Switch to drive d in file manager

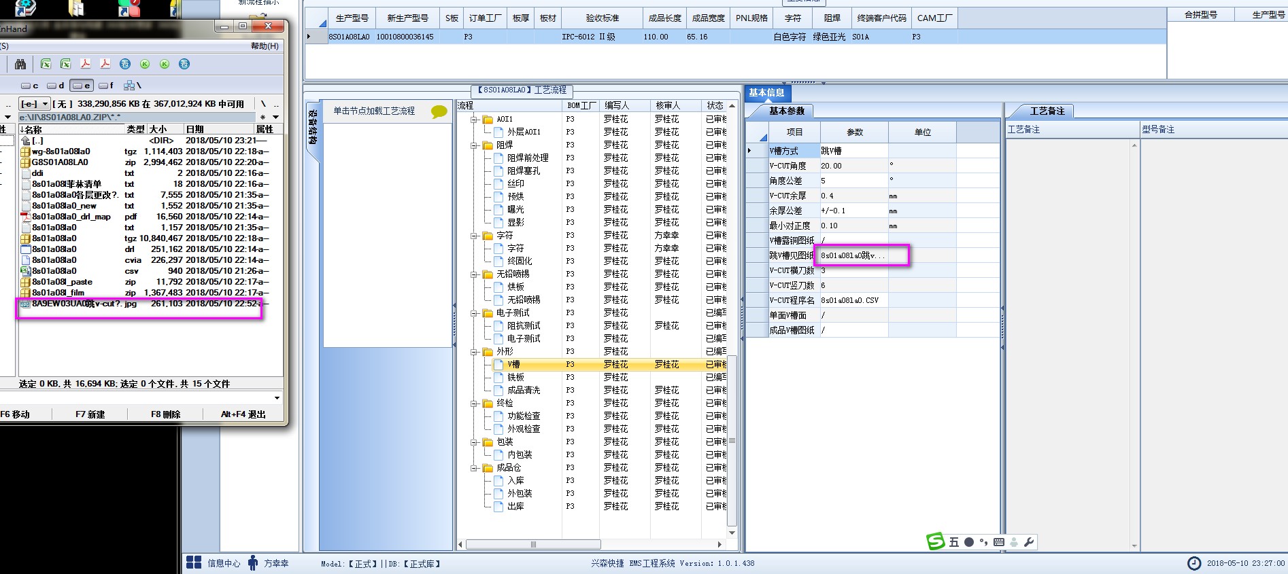[x=56, y=86]
